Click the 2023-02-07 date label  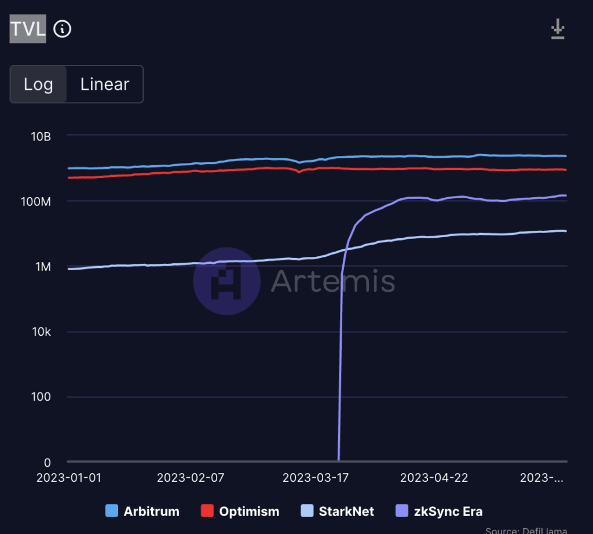(x=191, y=478)
